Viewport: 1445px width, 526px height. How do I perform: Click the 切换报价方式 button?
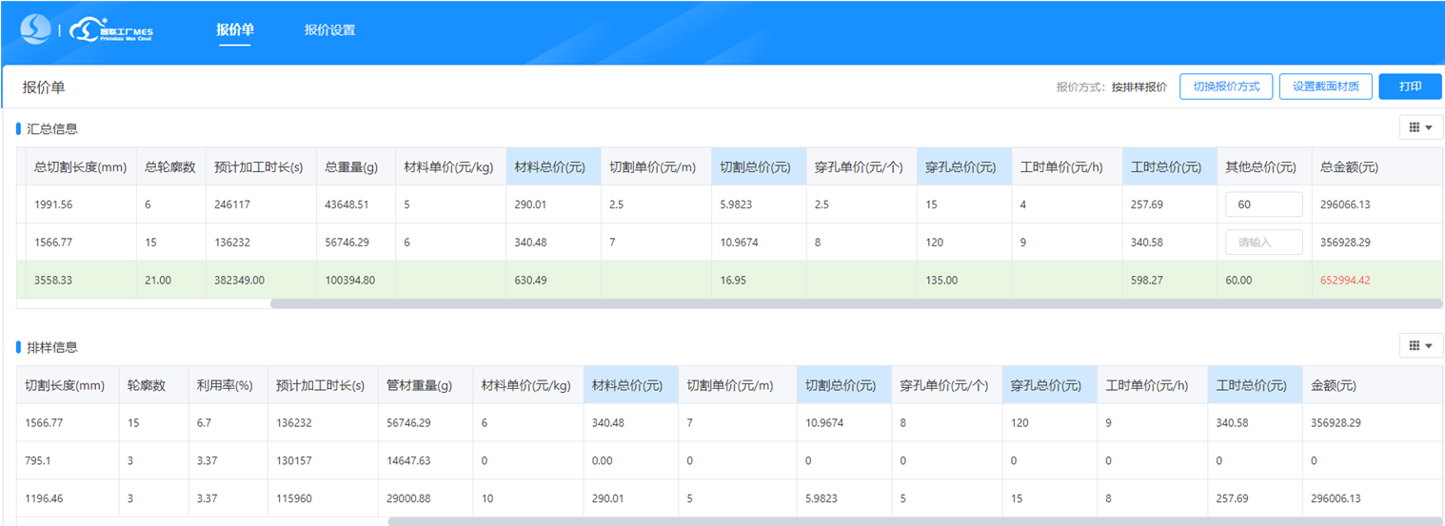(1226, 87)
